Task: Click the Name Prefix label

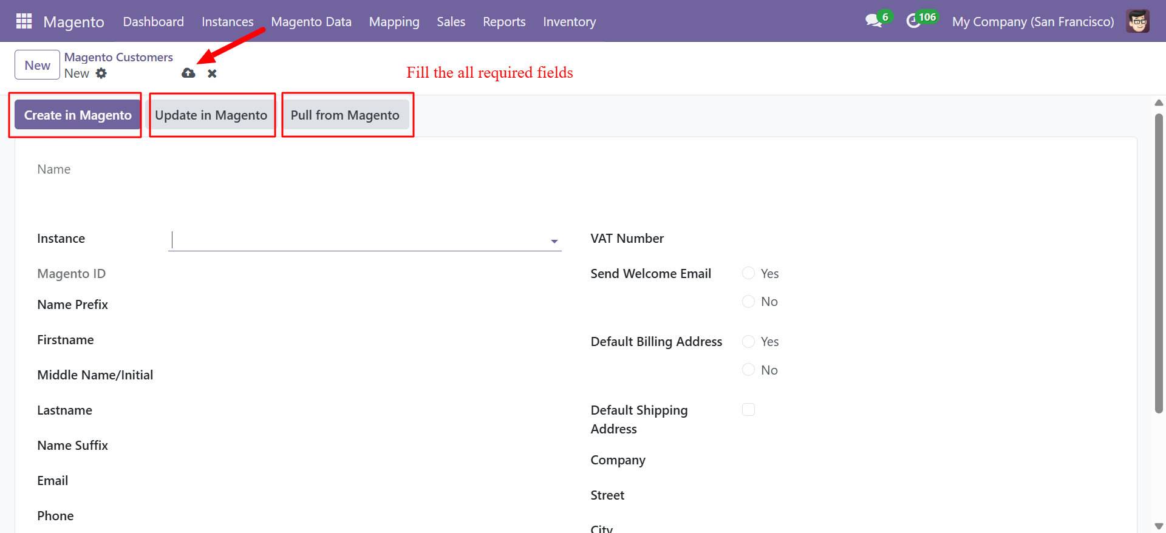Action: tap(72, 305)
